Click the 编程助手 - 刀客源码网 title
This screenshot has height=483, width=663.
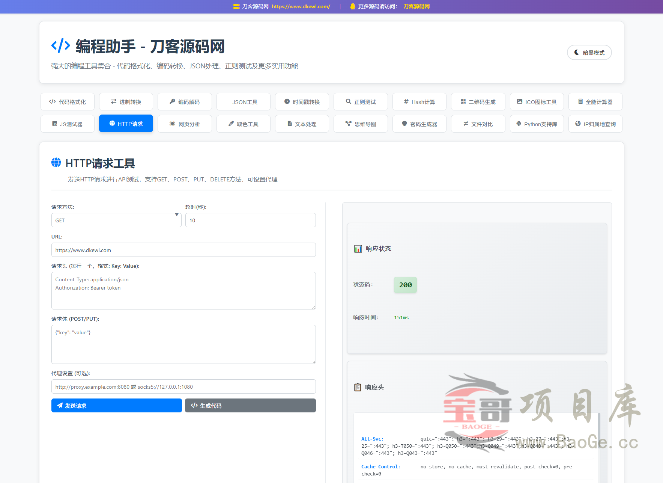point(150,46)
